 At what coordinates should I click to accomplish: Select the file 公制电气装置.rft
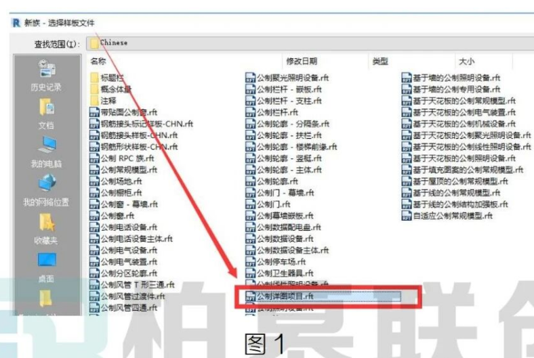123,262
